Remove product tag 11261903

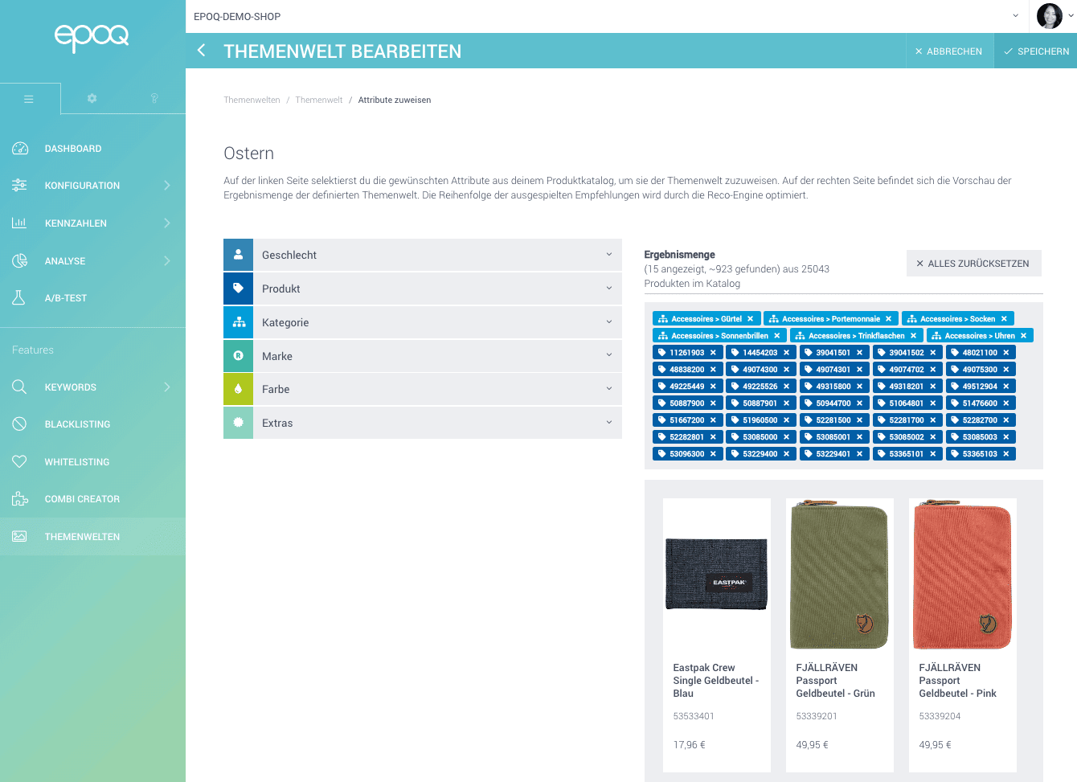point(713,353)
